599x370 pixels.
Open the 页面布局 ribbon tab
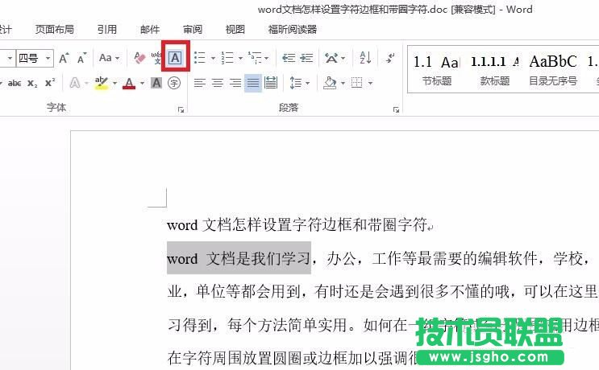tap(55, 29)
